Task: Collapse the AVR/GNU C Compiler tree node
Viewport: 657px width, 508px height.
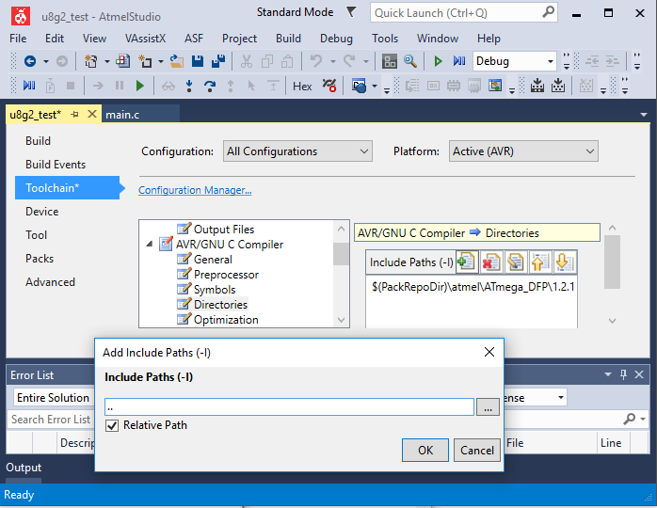Action: [151, 245]
